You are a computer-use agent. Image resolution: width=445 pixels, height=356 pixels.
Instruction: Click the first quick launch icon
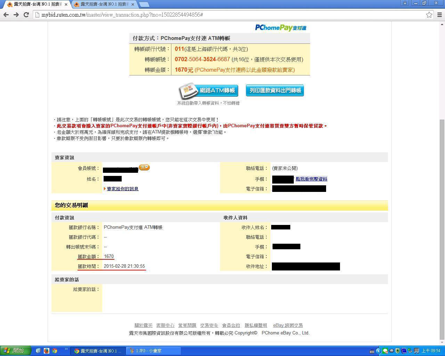38,351
